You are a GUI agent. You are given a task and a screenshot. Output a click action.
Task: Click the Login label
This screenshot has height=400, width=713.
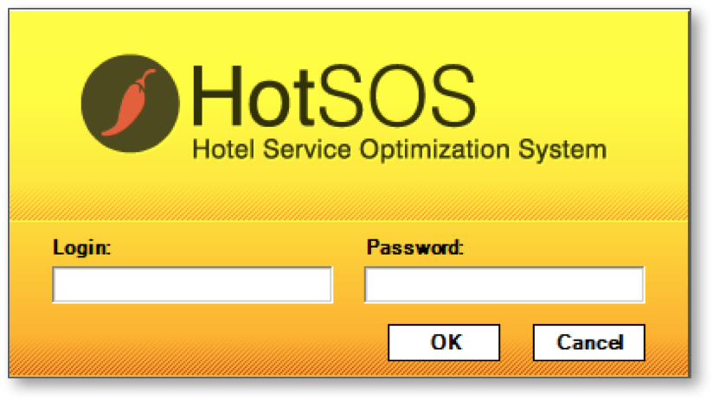pos(82,248)
